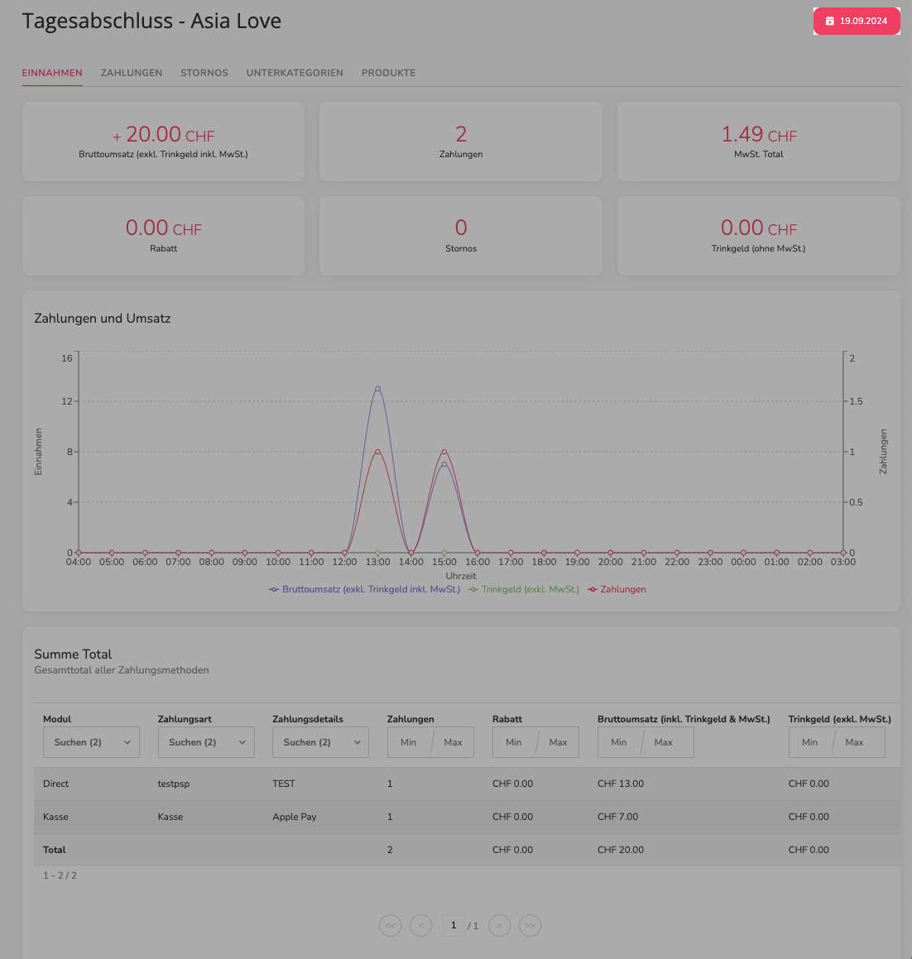Click the Rabatt Min filter field
Screen dimensions: 912x959
point(514,742)
